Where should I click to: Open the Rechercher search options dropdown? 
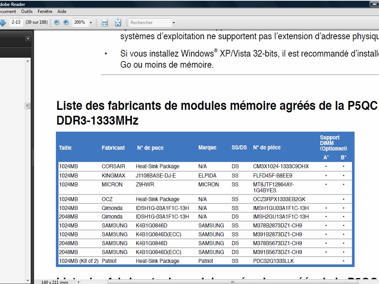pos(174,23)
